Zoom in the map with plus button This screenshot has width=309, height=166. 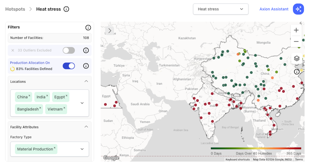(x=296, y=30)
